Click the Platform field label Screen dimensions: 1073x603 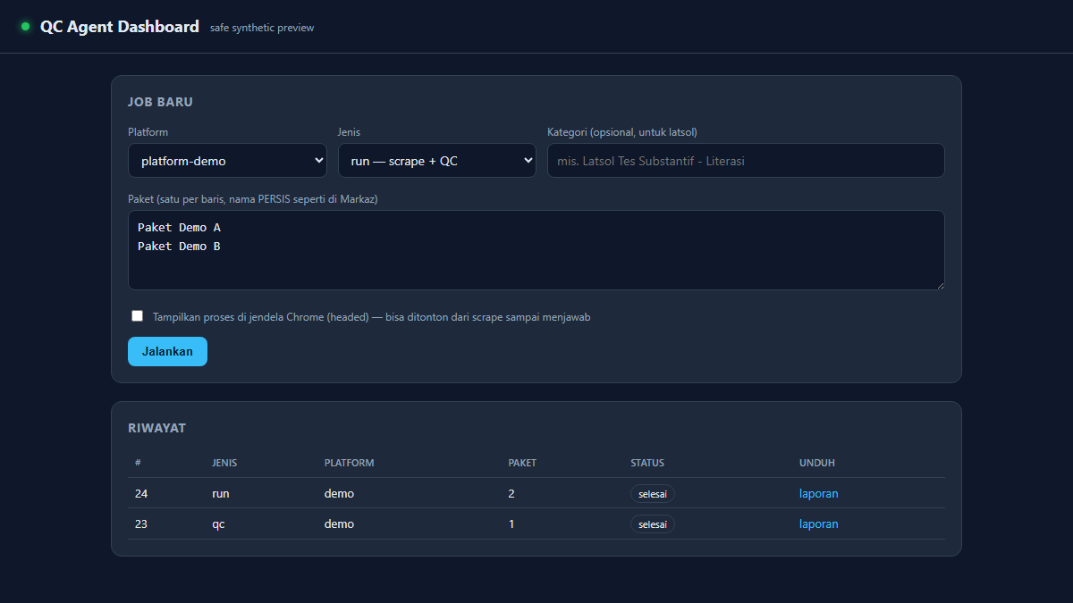pyautogui.click(x=148, y=132)
